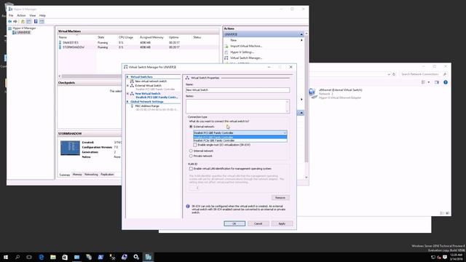
Task: Launch Edge browser from taskbar
Action: (x=41, y=257)
